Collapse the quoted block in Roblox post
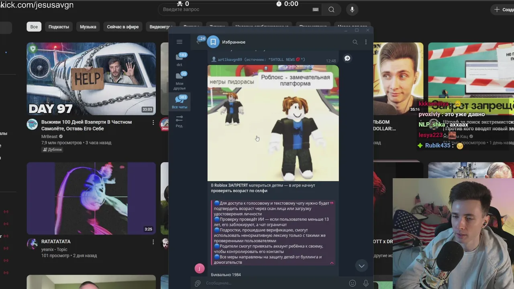Image resolution: width=514 pixels, height=289 pixels. click(332, 263)
